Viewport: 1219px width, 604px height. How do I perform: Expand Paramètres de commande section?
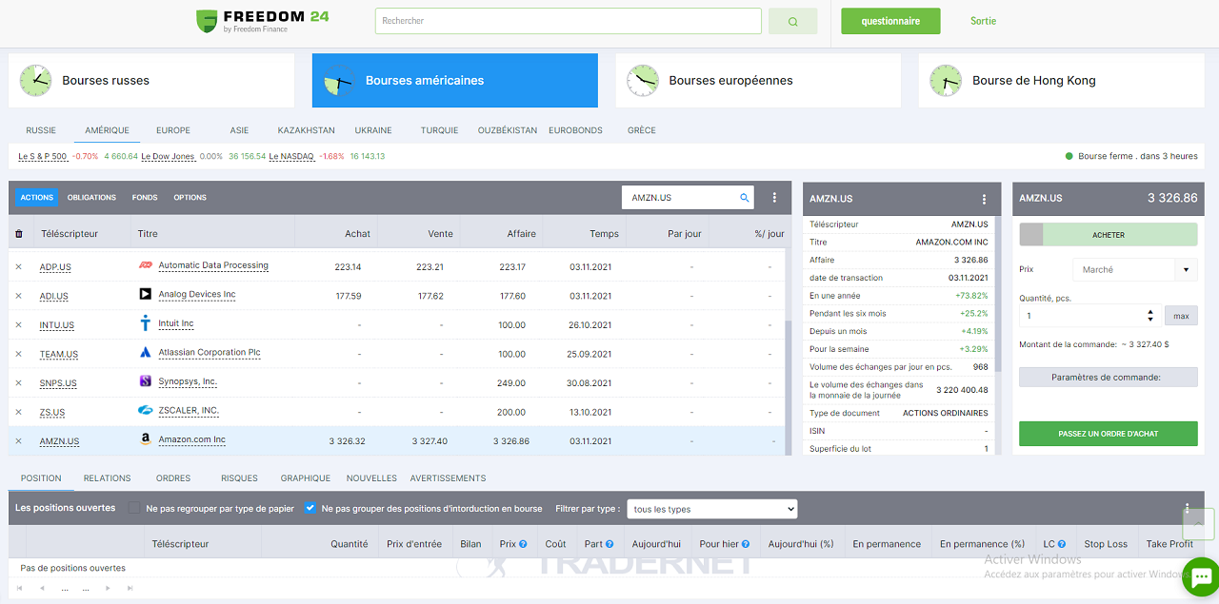[1109, 377]
